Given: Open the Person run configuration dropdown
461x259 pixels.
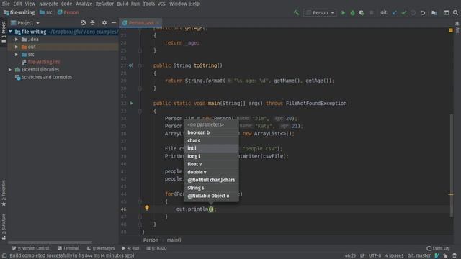Looking at the screenshot, I should coord(320,13).
